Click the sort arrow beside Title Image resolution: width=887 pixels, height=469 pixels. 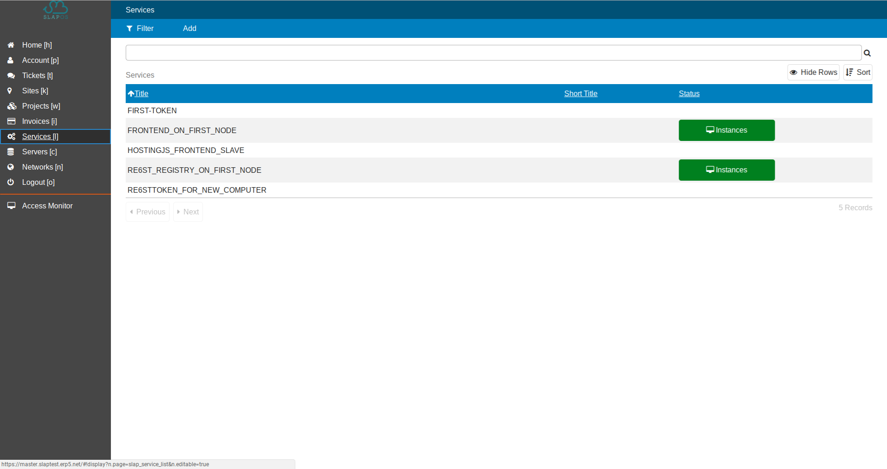tap(131, 94)
